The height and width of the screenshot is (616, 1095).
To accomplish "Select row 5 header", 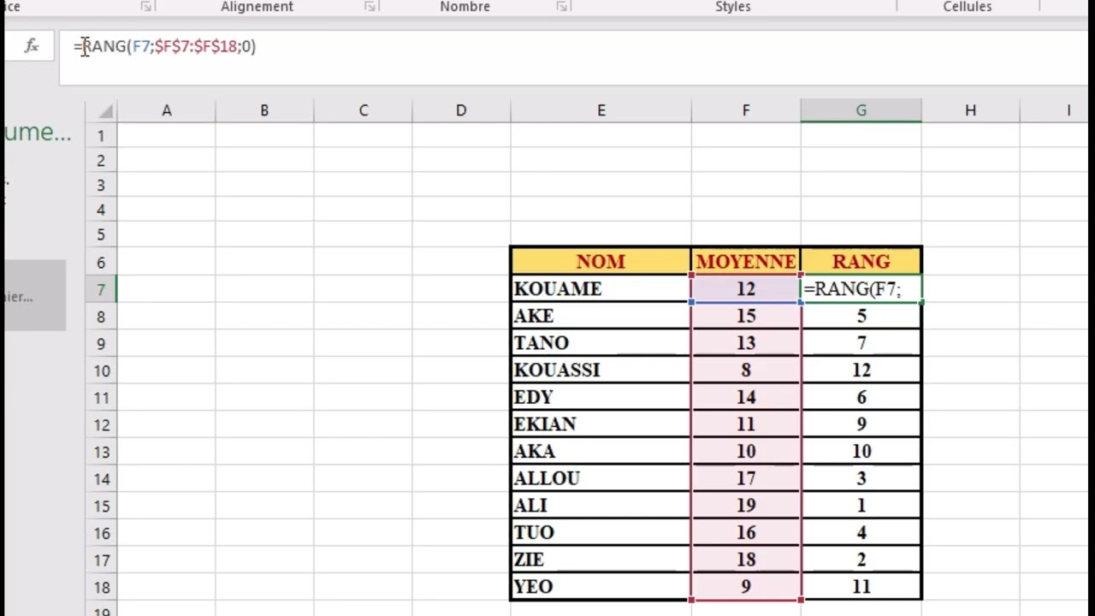I will tap(101, 235).
